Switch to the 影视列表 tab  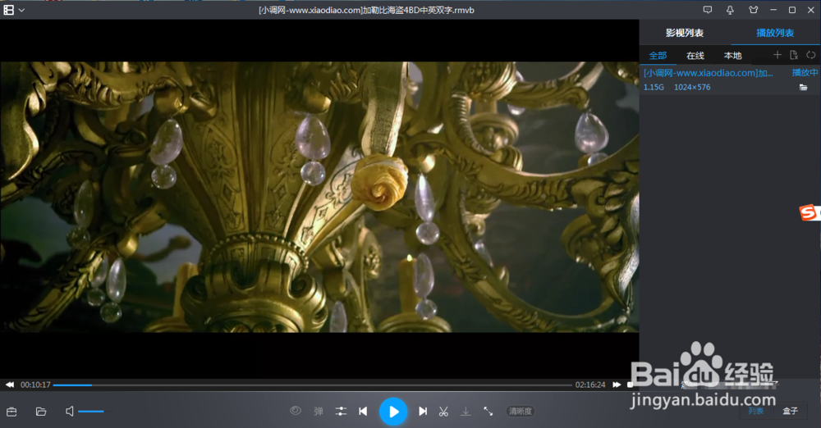pos(685,33)
